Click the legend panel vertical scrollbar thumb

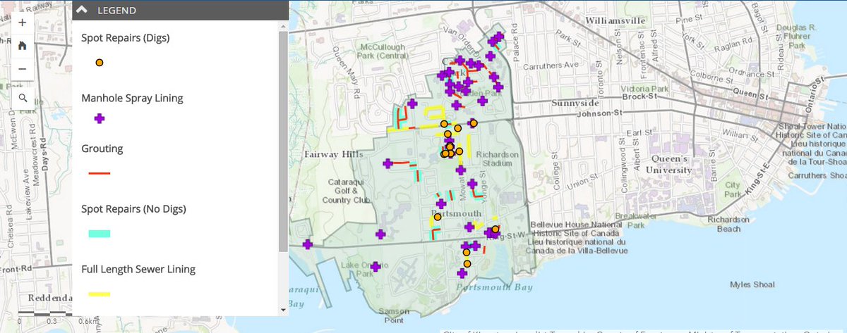point(283,141)
